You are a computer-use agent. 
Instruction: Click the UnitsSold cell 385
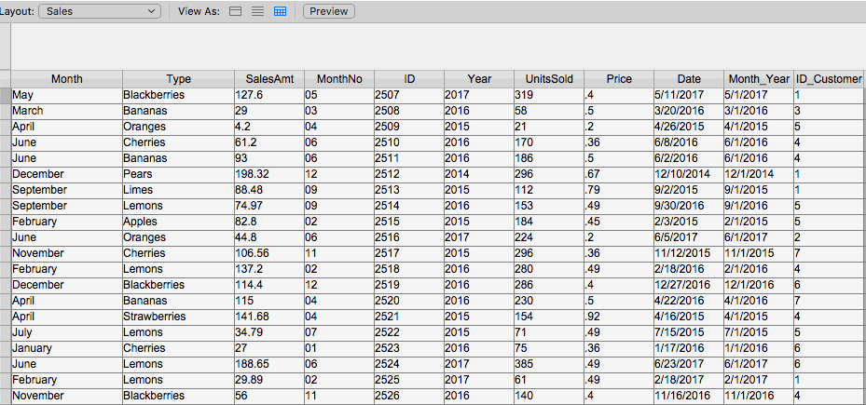549,364
